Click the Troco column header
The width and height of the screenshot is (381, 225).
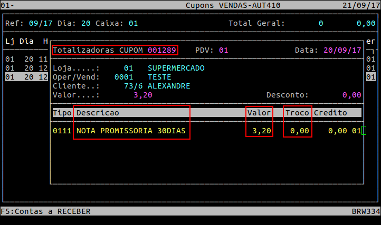[297, 113]
